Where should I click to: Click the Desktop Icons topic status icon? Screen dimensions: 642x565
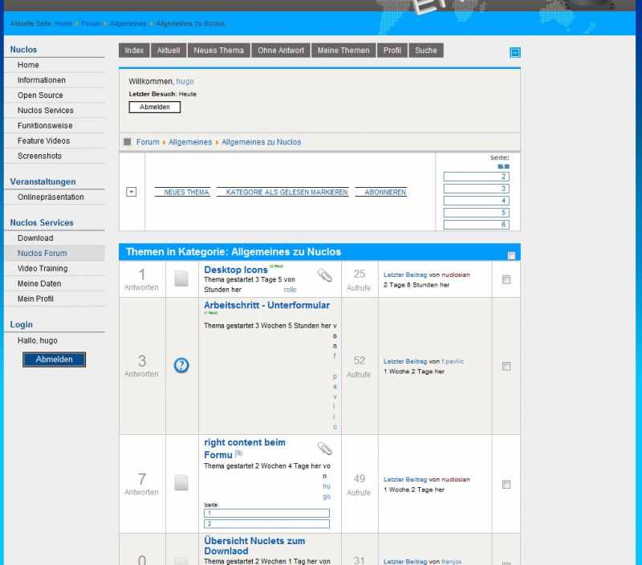tap(181, 278)
